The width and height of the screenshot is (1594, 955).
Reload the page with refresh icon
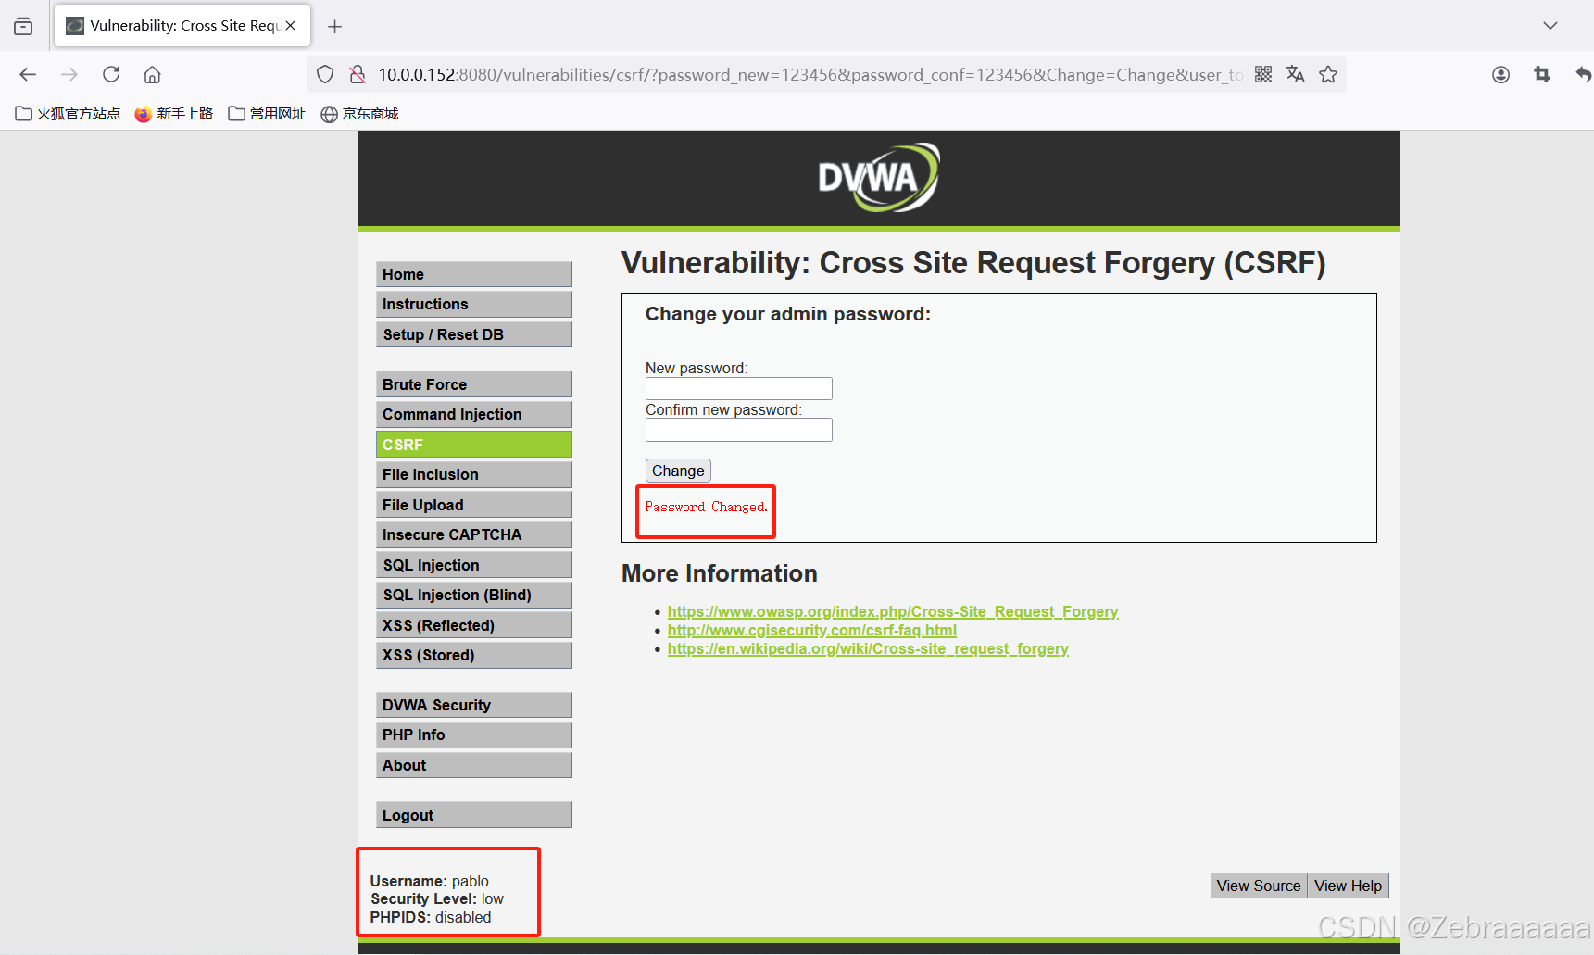(x=111, y=74)
